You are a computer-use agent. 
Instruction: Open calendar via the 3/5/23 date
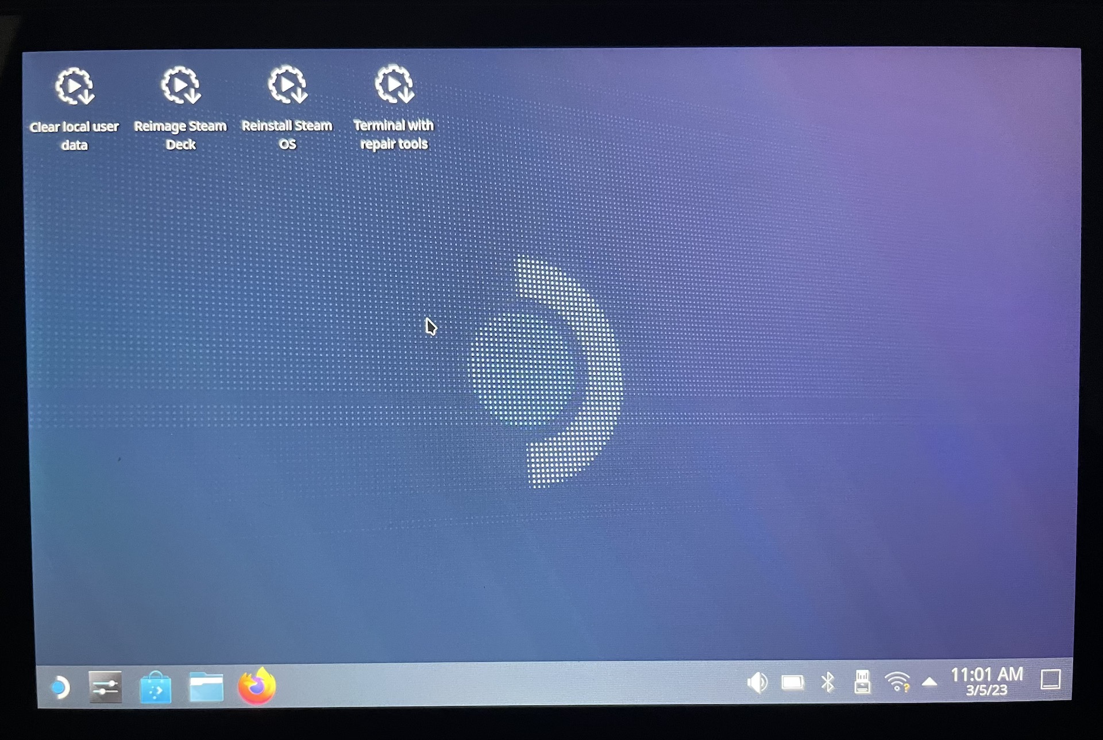coord(986,691)
